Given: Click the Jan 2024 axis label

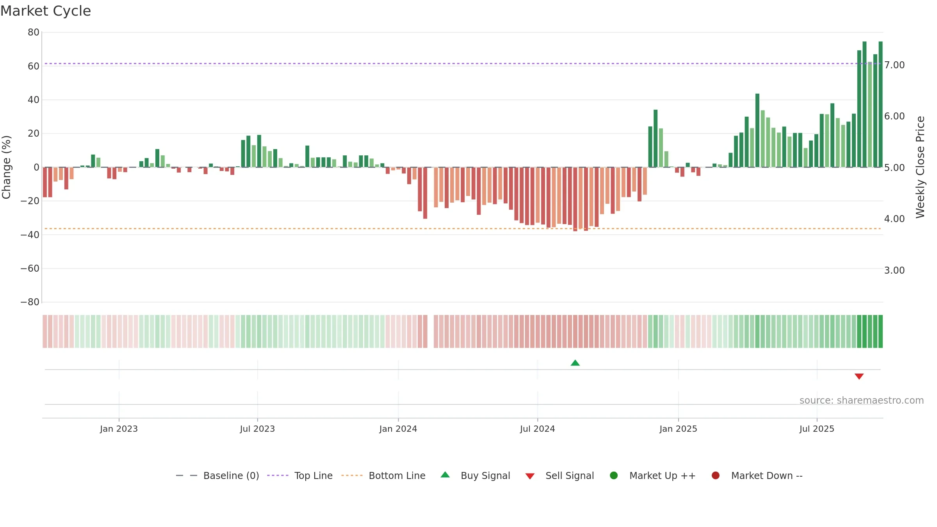Looking at the screenshot, I should tap(398, 429).
